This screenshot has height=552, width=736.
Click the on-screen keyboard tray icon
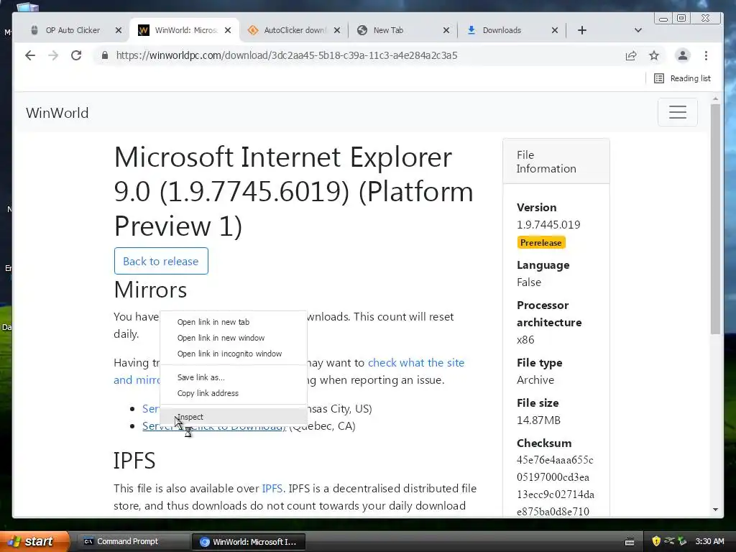(x=630, y=542)
